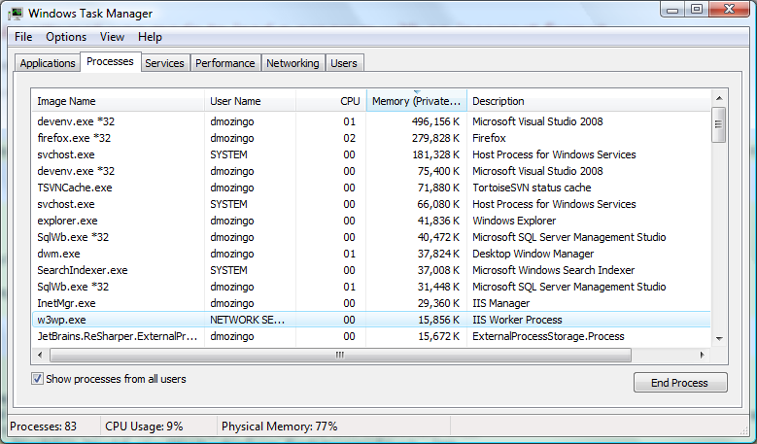Click the End Process button
Screen dimensions: 757x444
tap(680, 383)
